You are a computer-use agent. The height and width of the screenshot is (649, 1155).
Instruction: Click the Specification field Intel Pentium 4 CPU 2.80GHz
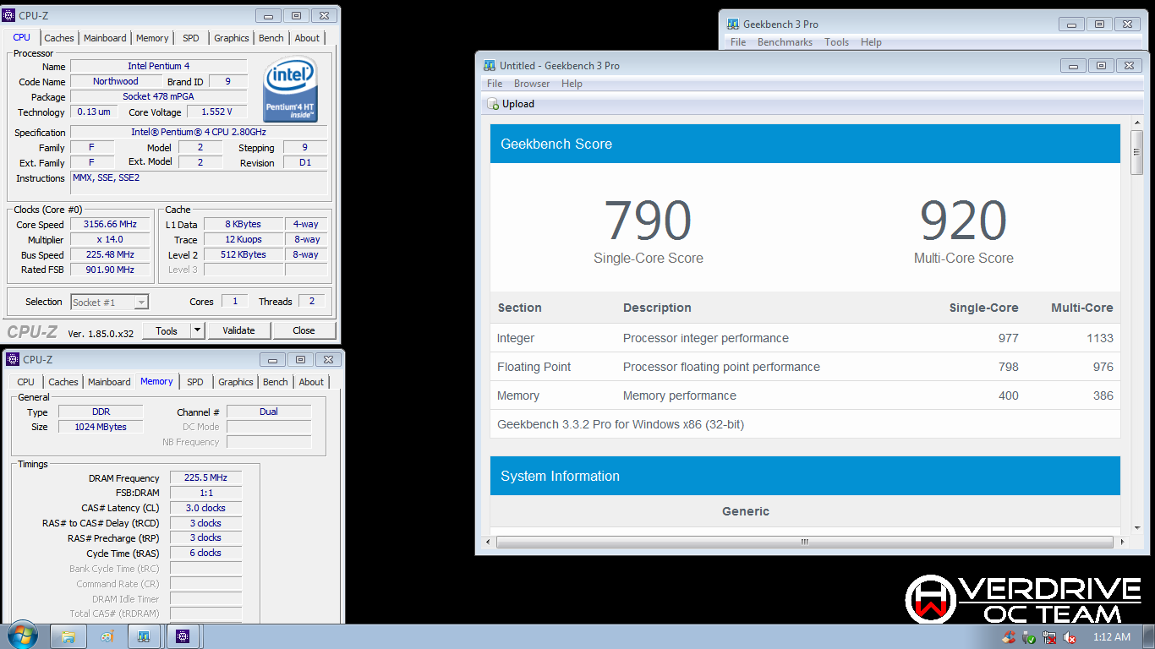(199, 133)
